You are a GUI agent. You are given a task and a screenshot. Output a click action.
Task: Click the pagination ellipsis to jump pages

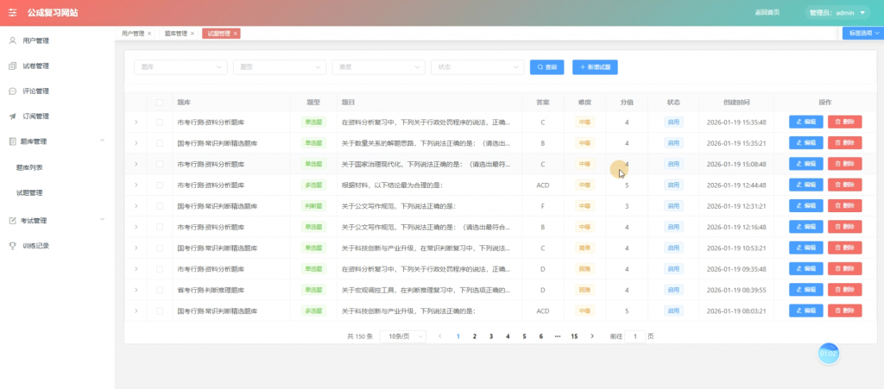558,336
